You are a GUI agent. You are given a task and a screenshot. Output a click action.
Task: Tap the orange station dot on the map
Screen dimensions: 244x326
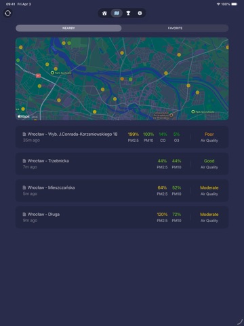[122, 79]
